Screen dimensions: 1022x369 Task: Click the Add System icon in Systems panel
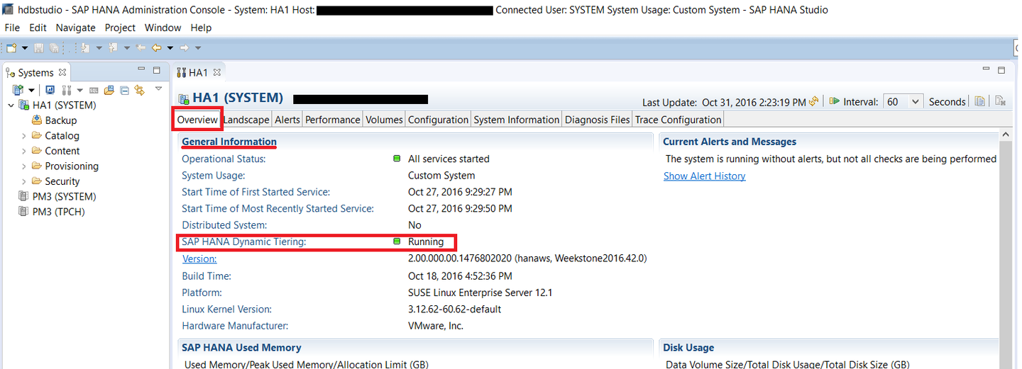(x=18, y=91)
